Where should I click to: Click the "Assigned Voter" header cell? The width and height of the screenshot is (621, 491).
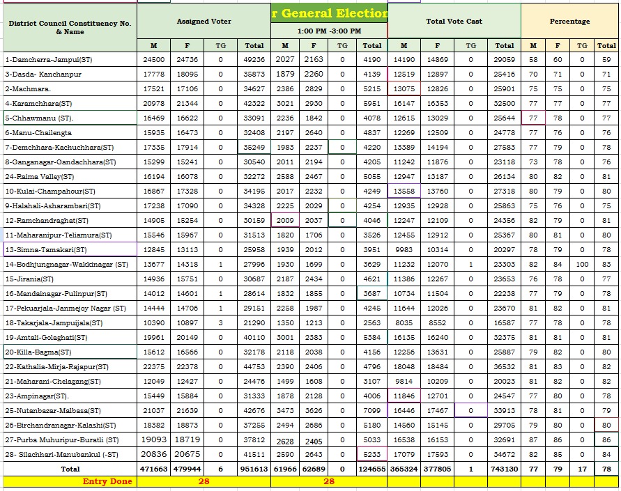tap(204, 22)
